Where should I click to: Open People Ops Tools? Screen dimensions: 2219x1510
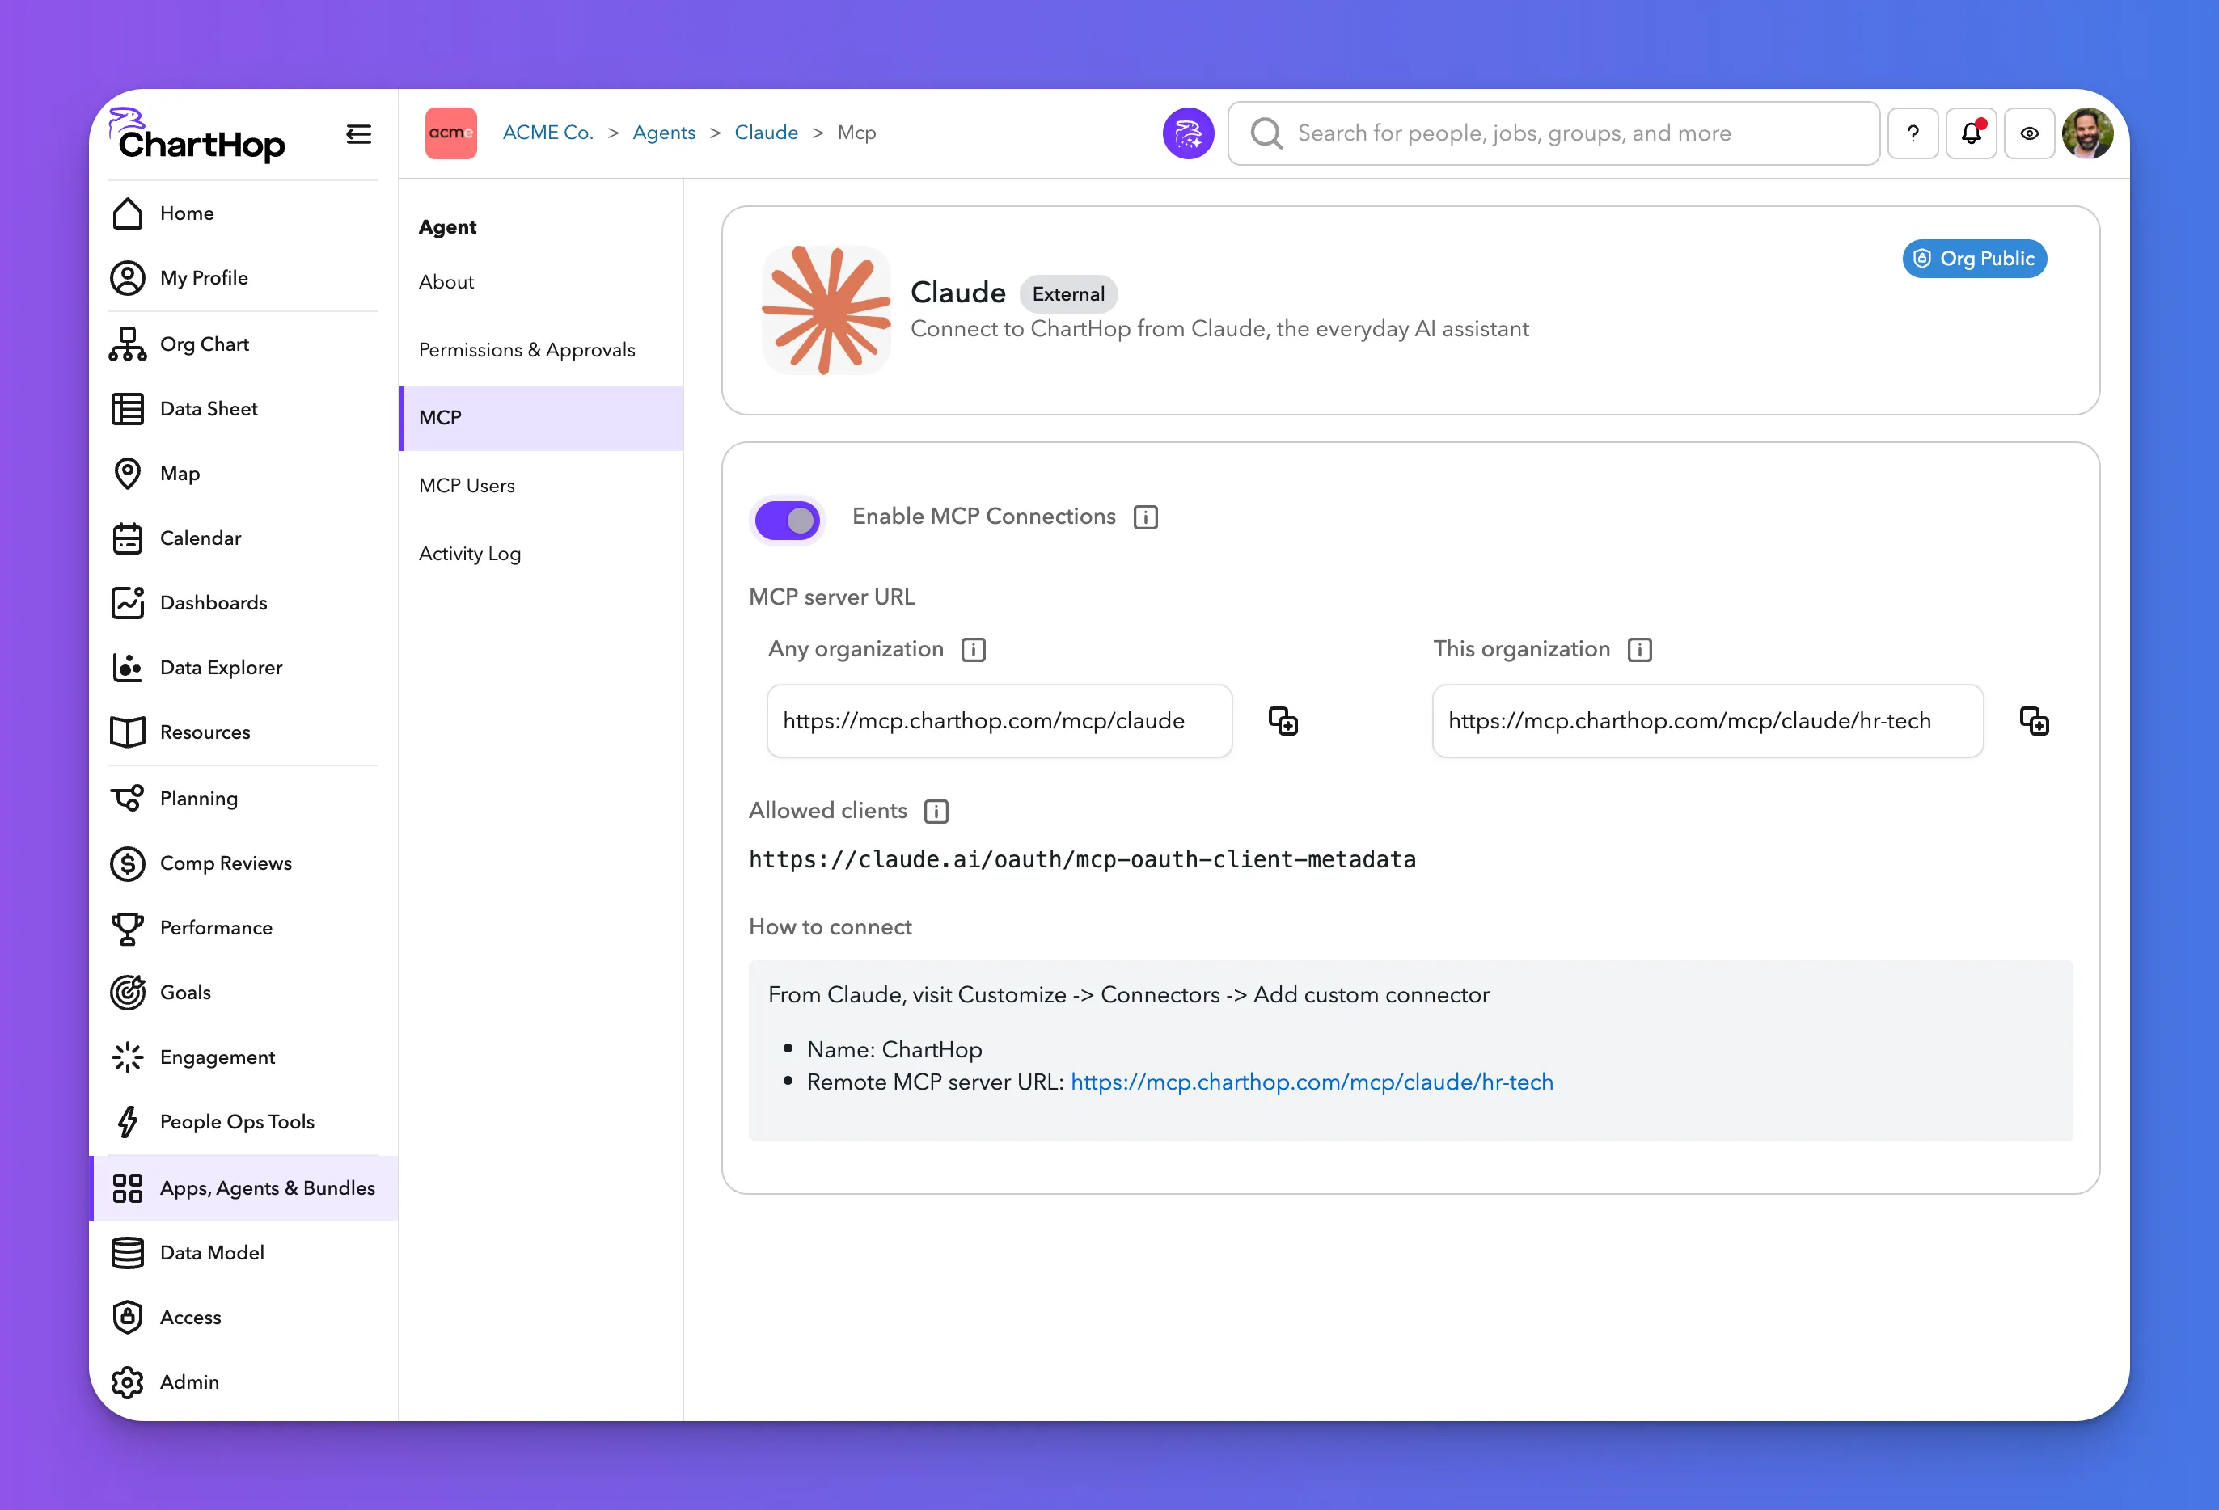[243, 1121]
